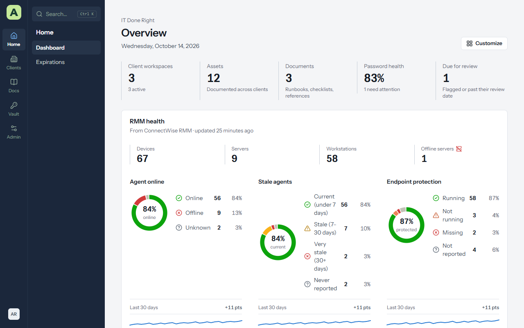The image size is (524, 328).
Task: Click the Offline servers count 1
Action: coord(424,159)
